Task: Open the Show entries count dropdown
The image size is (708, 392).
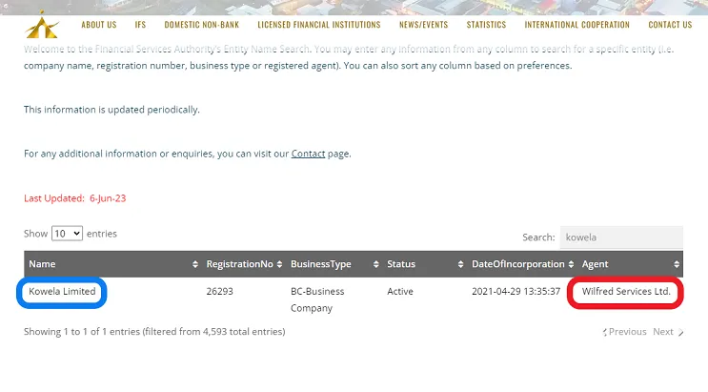Action: tap(67, 234)
